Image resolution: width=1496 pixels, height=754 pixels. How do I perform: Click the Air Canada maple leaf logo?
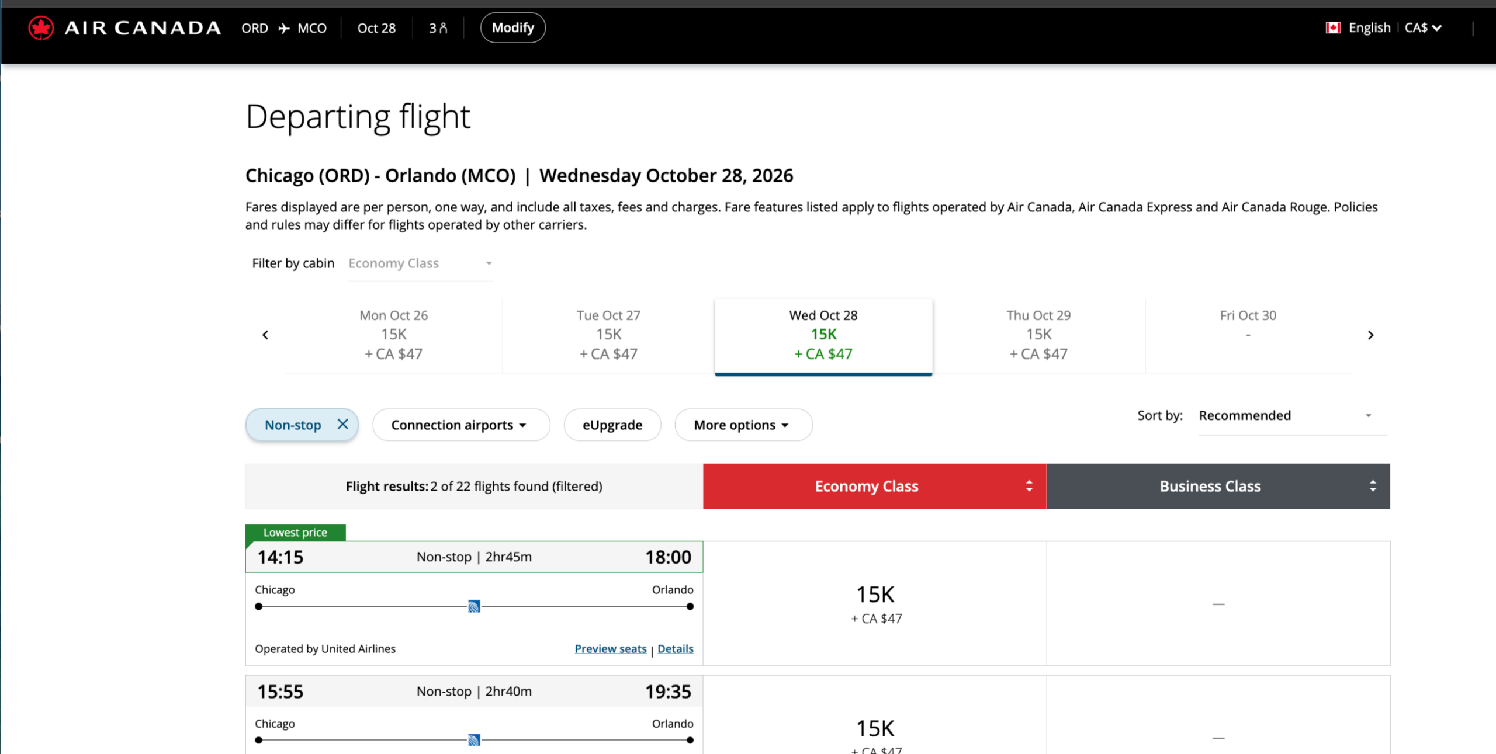(x=41, y=28)
